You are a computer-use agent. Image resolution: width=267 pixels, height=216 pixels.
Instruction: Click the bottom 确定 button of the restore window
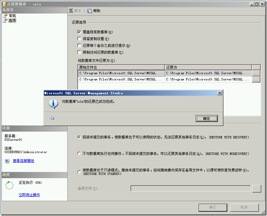(213, 207)
